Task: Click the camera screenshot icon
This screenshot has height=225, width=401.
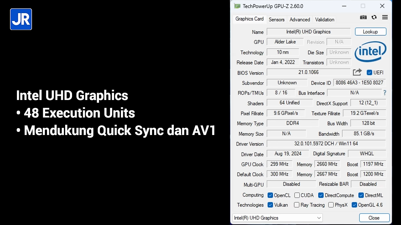Action: 363,17
